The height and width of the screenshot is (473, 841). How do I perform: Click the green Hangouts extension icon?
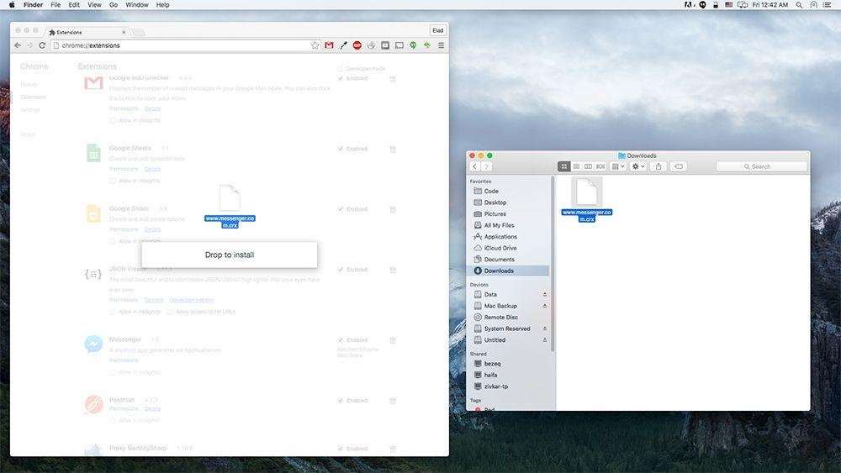[x=413, y=45]
